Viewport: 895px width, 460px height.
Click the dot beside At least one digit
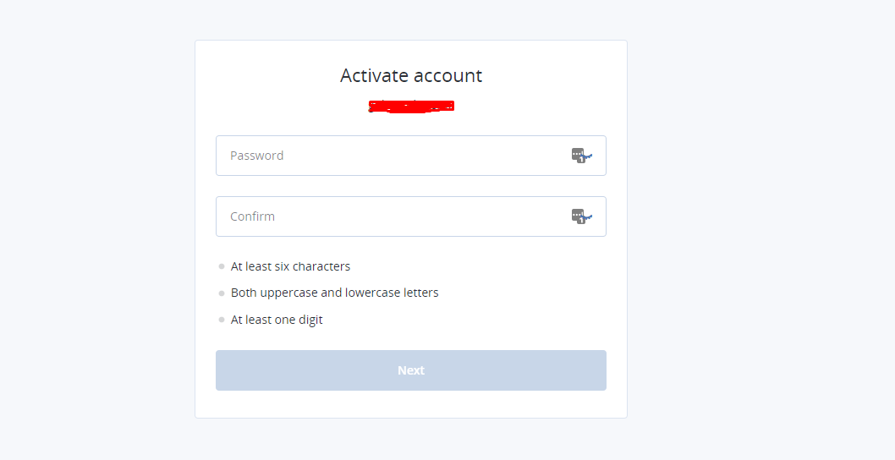coord(222,320)
